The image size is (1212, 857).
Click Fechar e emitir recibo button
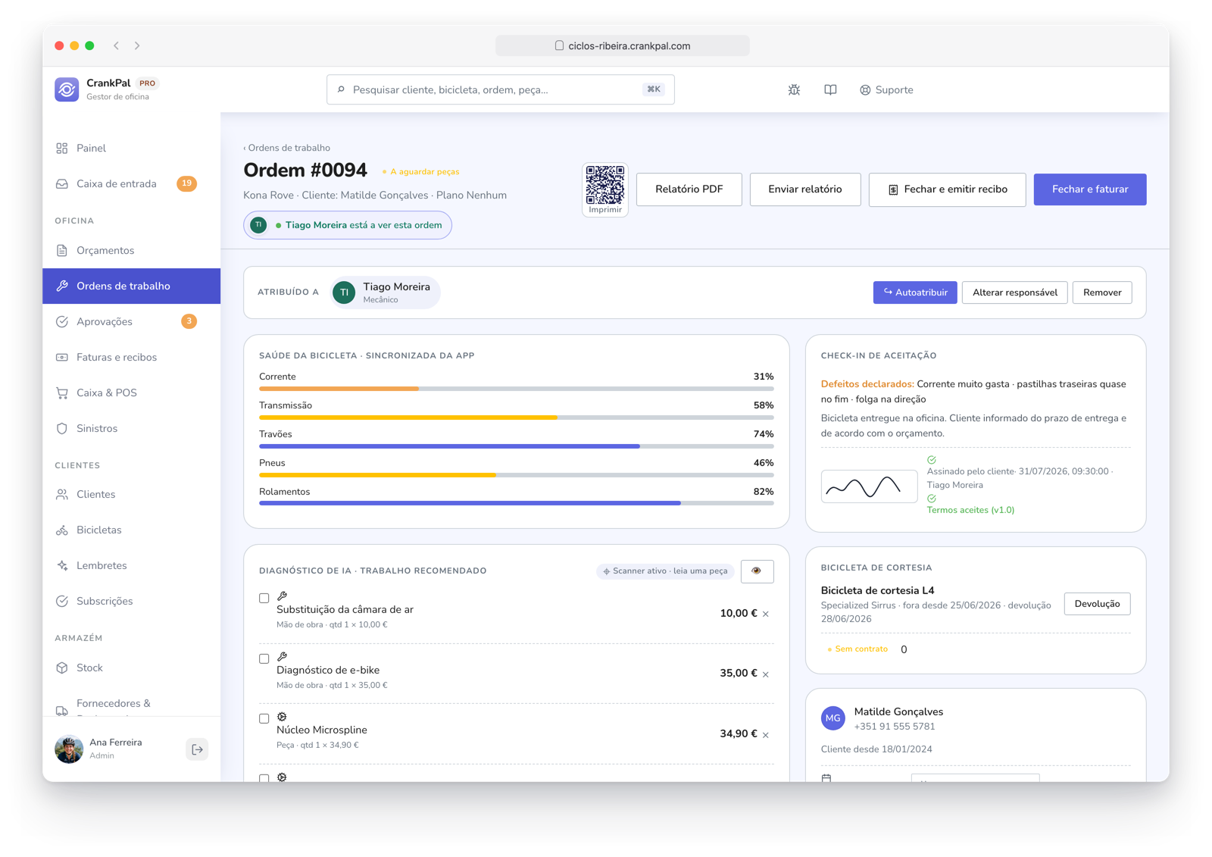947,189
